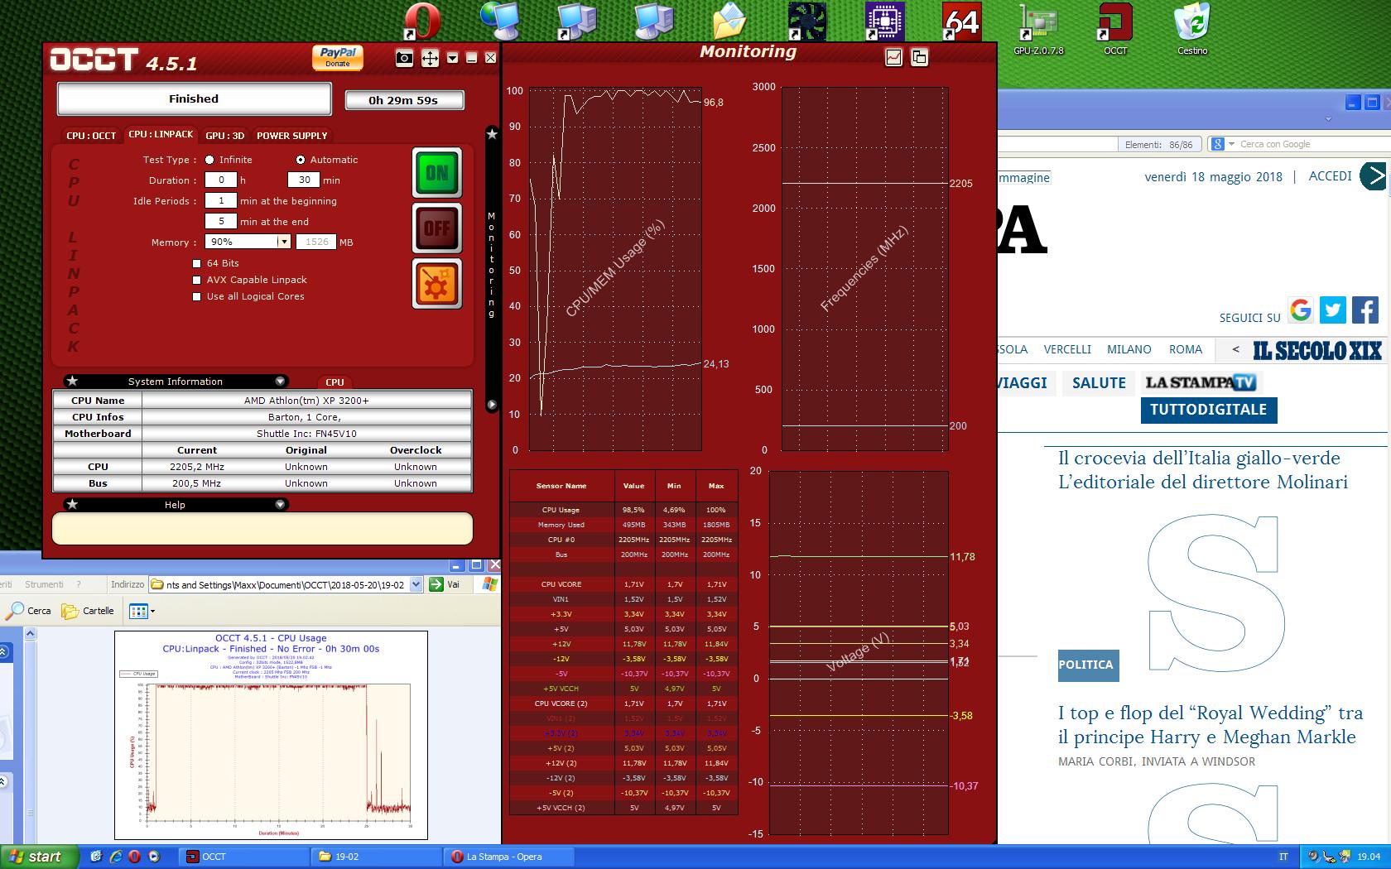
Task: Open the Cestino recycle bin icon
Action: [1192, 29]
